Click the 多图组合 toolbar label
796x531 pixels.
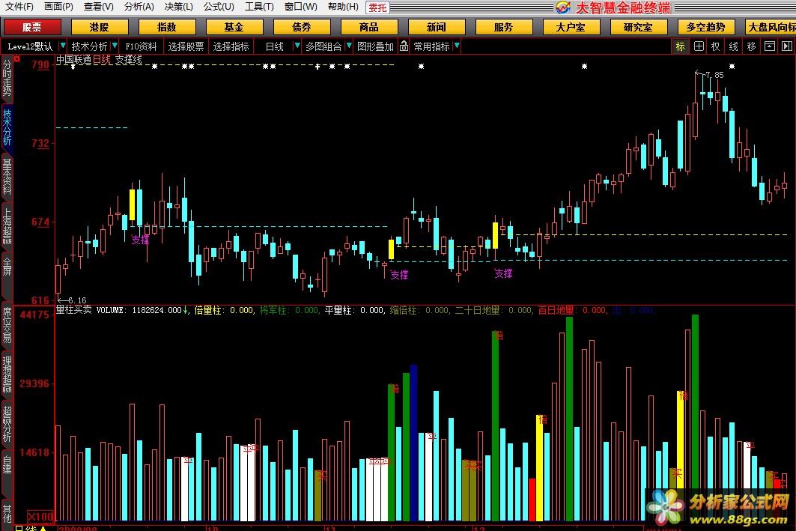[x=323, y=46]
